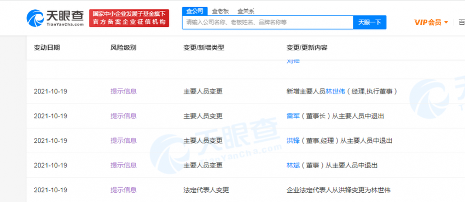Image resolution: width=465 pixels, height=202 pixels.
Task: Switch to the 查关系 search tab
Action: tap(246, 11)
